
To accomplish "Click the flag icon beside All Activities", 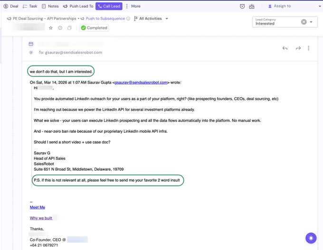I will tap(135, 19).
